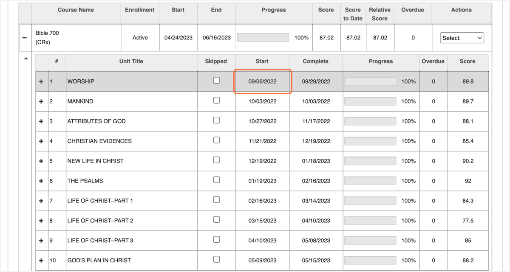The width and height of the screenshot is (510, 272).
Task: Check Skipped box for LIFE OF CHRIST–PART 2
Action: 216,219
